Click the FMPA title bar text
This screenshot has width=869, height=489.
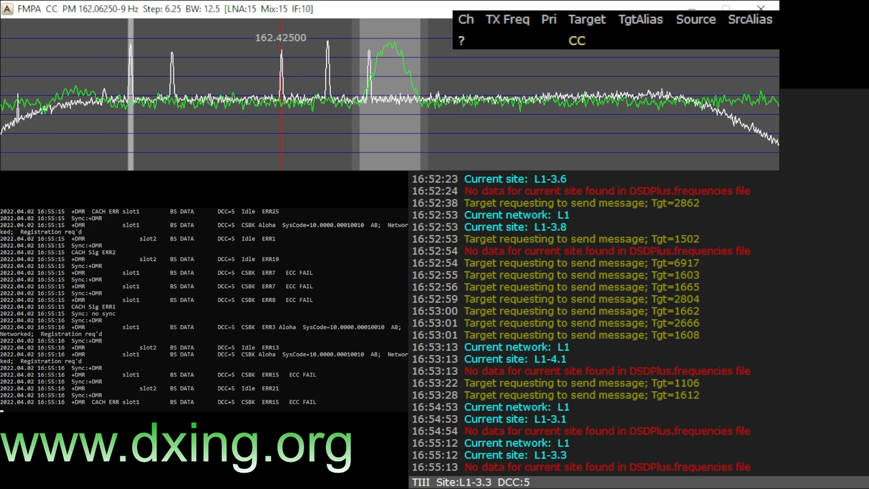[165, 10]
